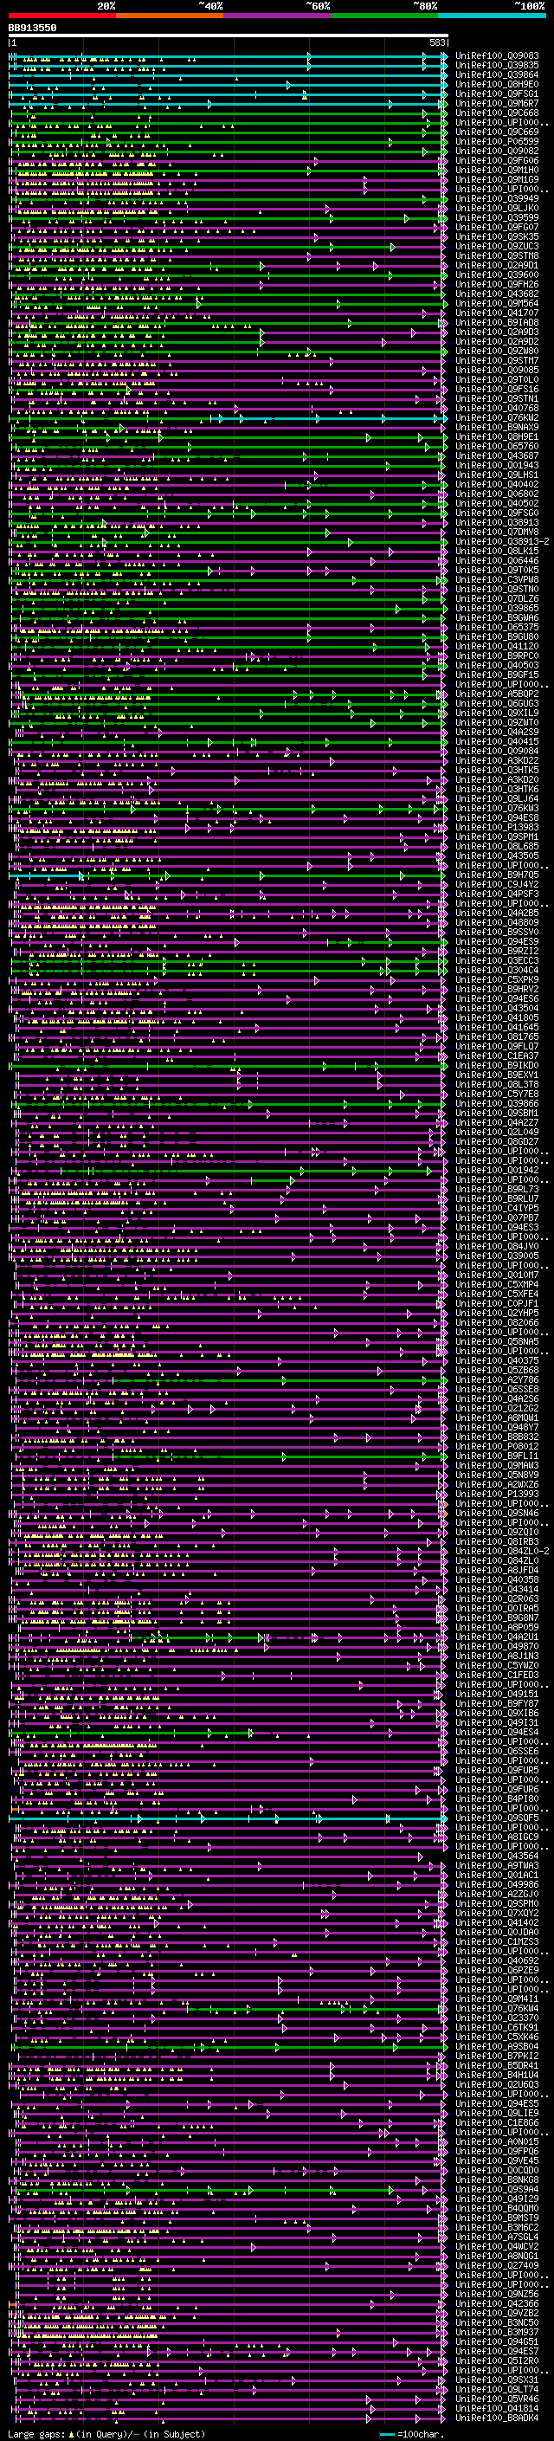Select the UniRef100_Q39600 label
Viewport: 554px width, 2441px height.
pos(497,274)
